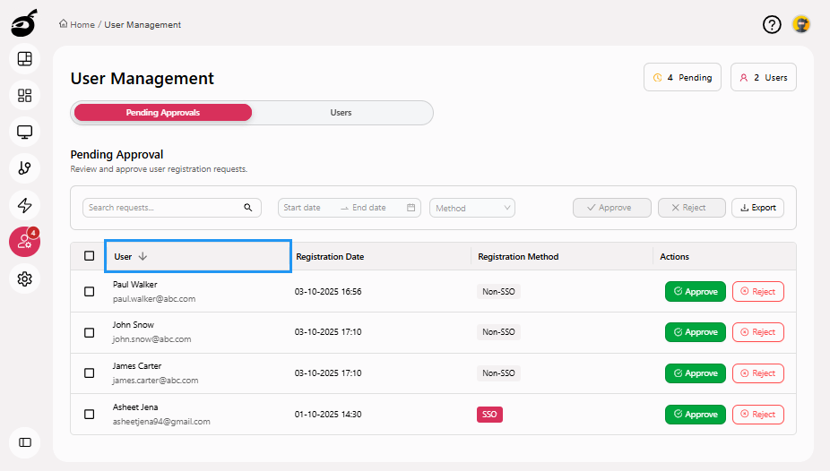The height and width of the screenshot is (471, 830).
Task: Click the branch workflow sidebar icon
Action: (25, 168)
